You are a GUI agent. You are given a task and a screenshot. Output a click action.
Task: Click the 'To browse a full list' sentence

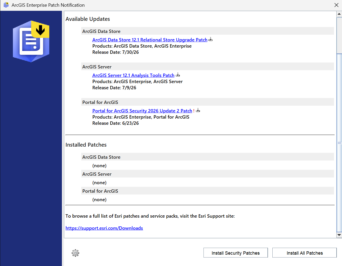click(150, 216)
